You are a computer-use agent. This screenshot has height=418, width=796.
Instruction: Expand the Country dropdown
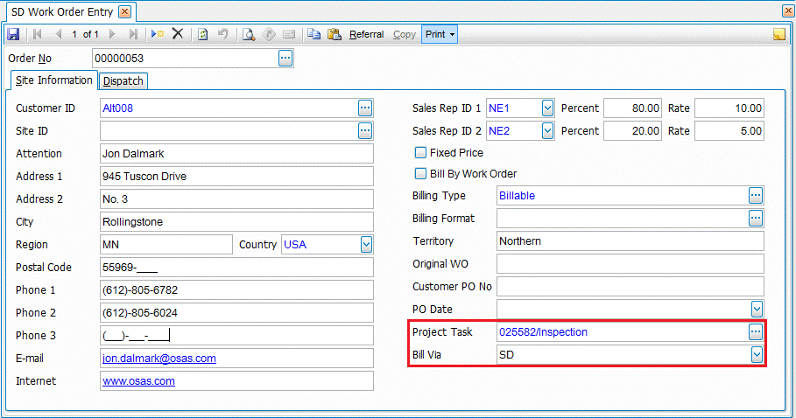[x=366, y=245]
